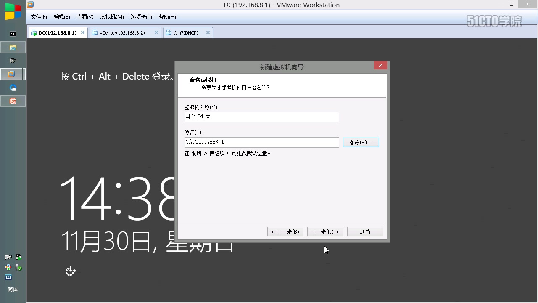Open the red presentation app taskbar icon
Viewport: 538px width, 303px height.
(x=13, y=101)
